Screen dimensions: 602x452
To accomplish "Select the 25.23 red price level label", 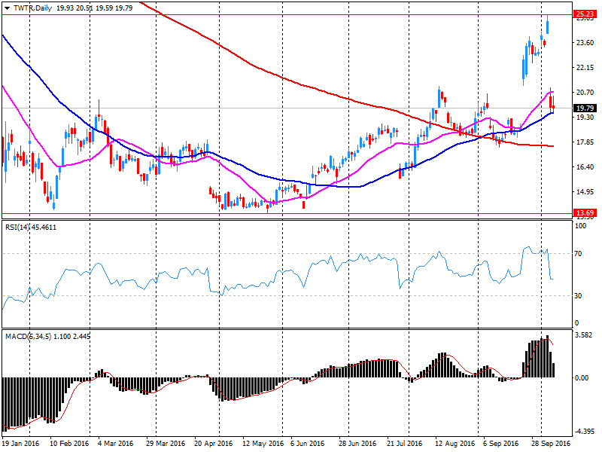I will click(x=585, y=14).
